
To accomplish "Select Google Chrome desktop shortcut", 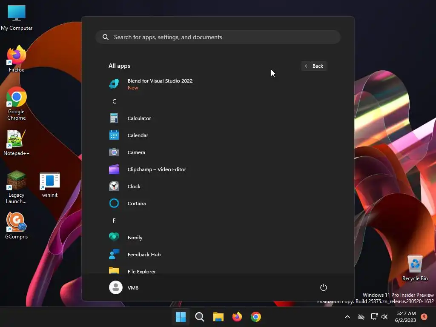I will tap(17, 103).
